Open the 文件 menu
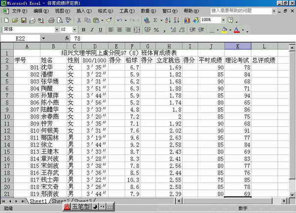 click(19, 11)
